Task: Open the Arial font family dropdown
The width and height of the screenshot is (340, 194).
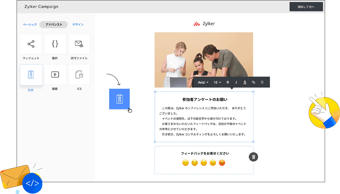Action: pos(203,82)
